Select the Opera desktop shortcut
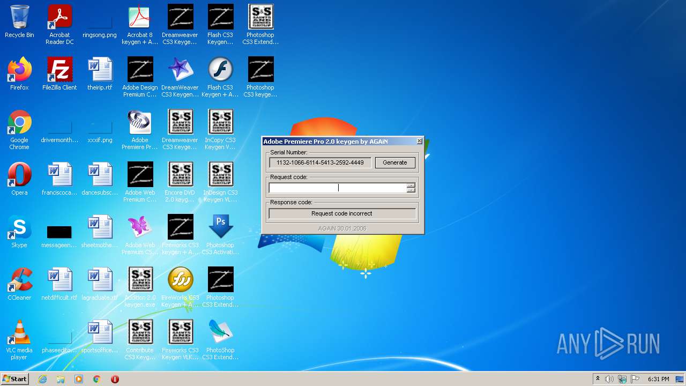Viewport: 686px width, 386px height. 19,179
